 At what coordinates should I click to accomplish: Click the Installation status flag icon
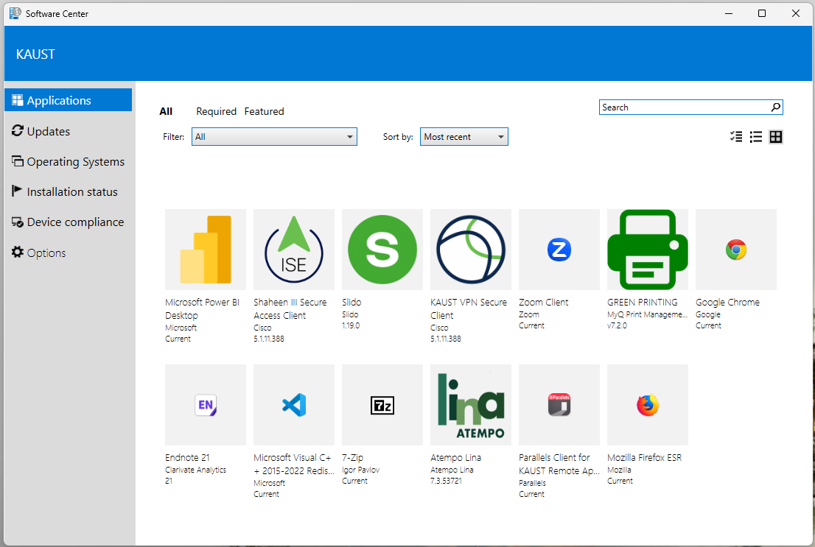pos(17,191)
